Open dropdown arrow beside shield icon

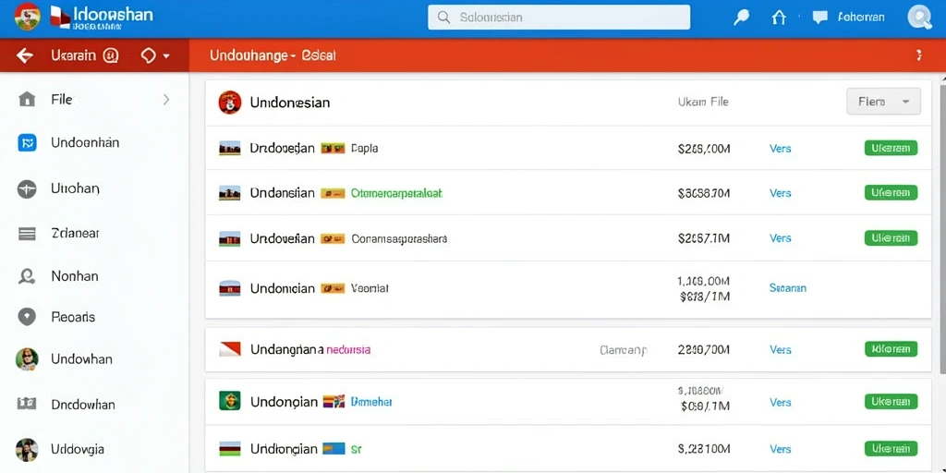click(166, 56)
